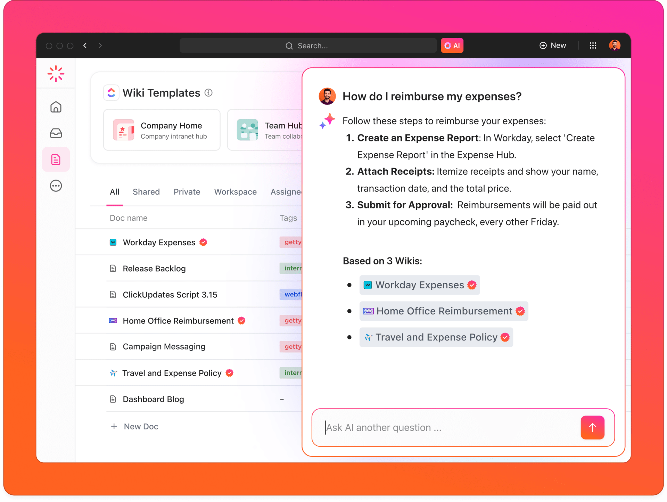Focus the top Search bar
This screenshot has width=667, height=502.
click(x=308, y=46)
